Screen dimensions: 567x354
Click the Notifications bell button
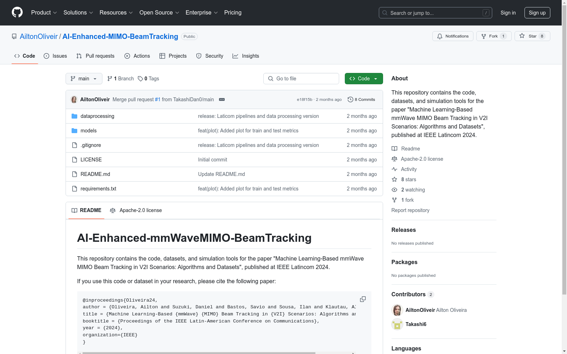(453, 36)
